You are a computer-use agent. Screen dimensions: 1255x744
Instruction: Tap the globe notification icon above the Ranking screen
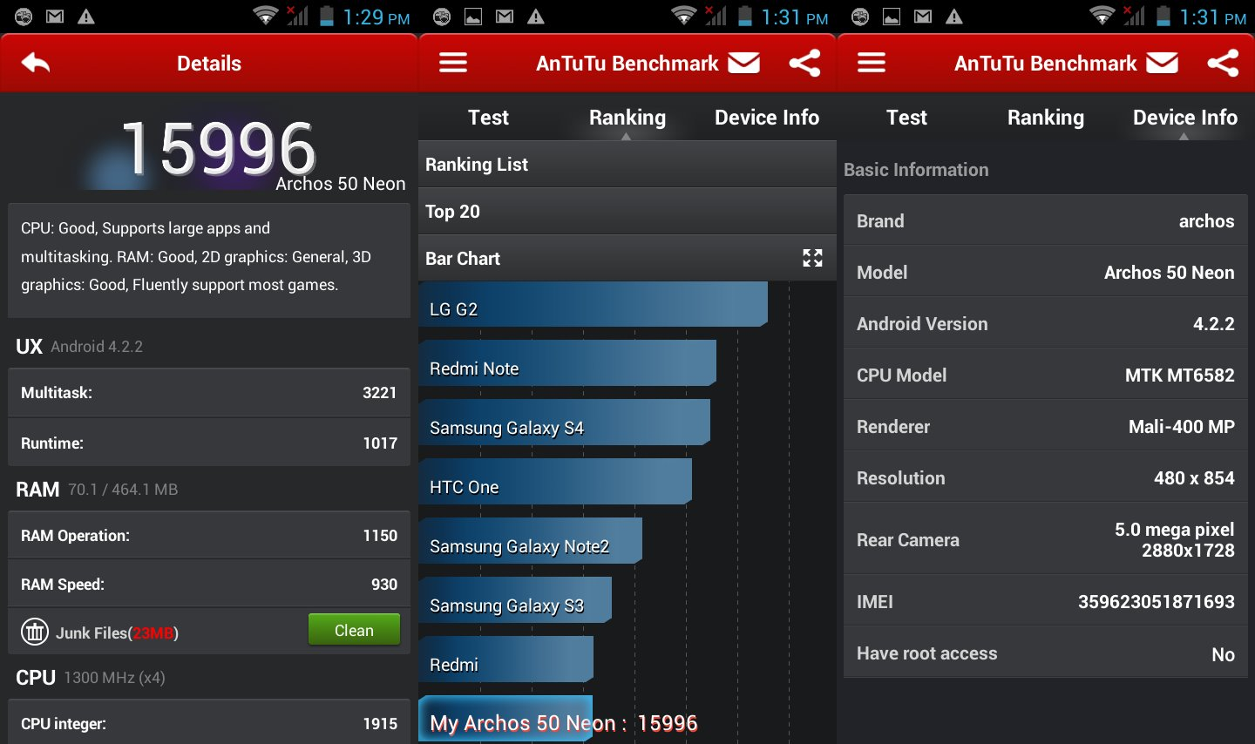point(442,17)
